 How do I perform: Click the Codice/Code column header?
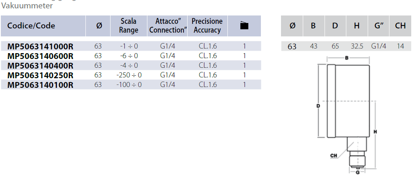(x=31, y=26)
